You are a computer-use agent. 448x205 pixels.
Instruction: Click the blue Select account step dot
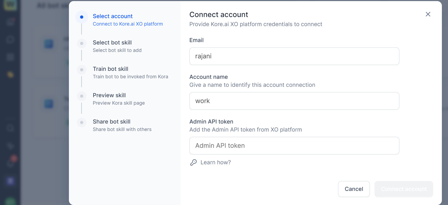click(x=82, y=17)
